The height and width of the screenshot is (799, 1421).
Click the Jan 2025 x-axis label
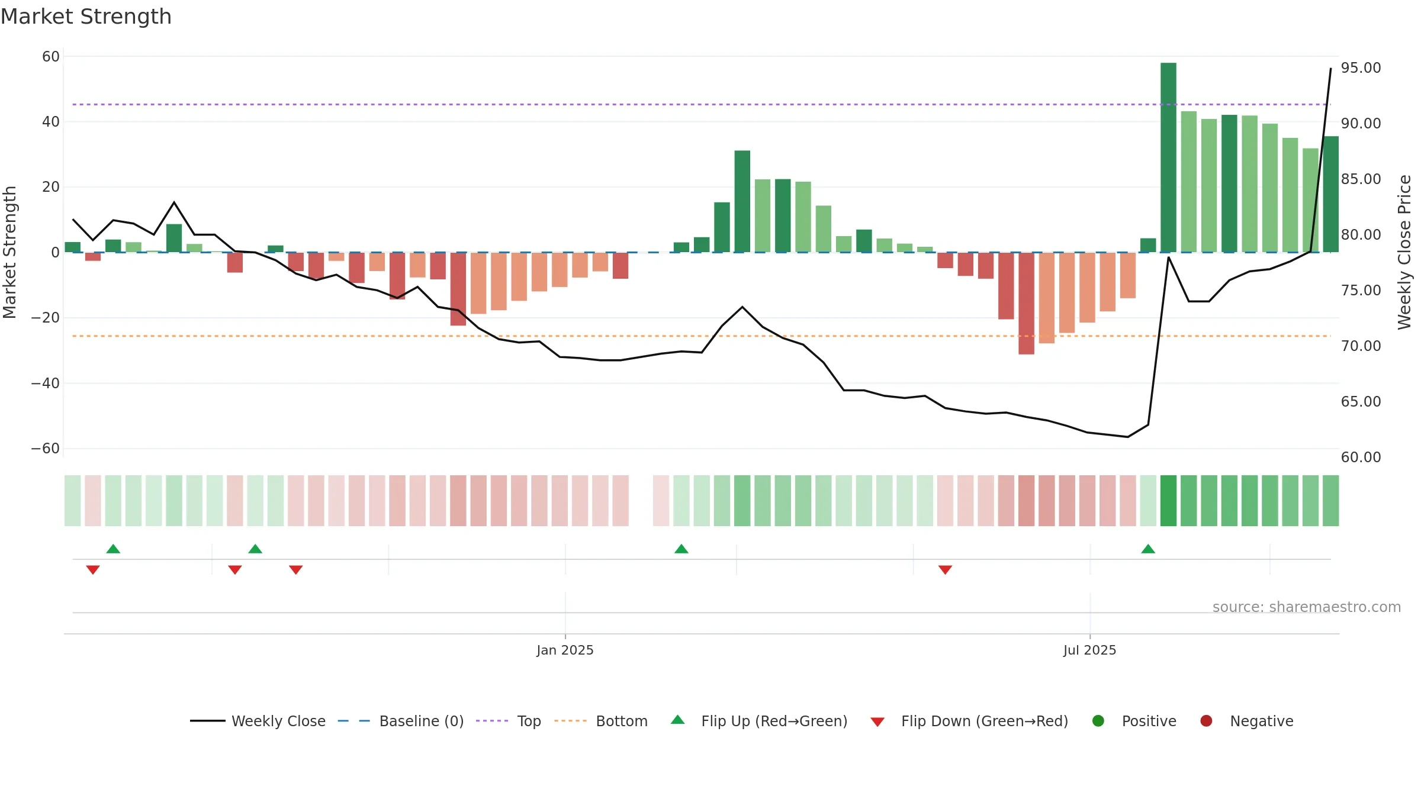[565, 650]
